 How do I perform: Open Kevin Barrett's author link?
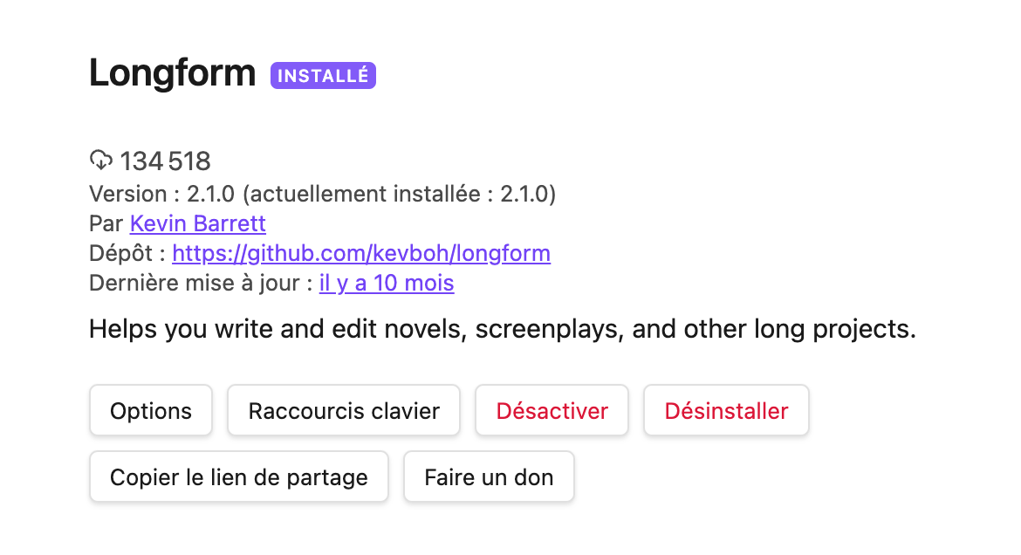[197, 224]
